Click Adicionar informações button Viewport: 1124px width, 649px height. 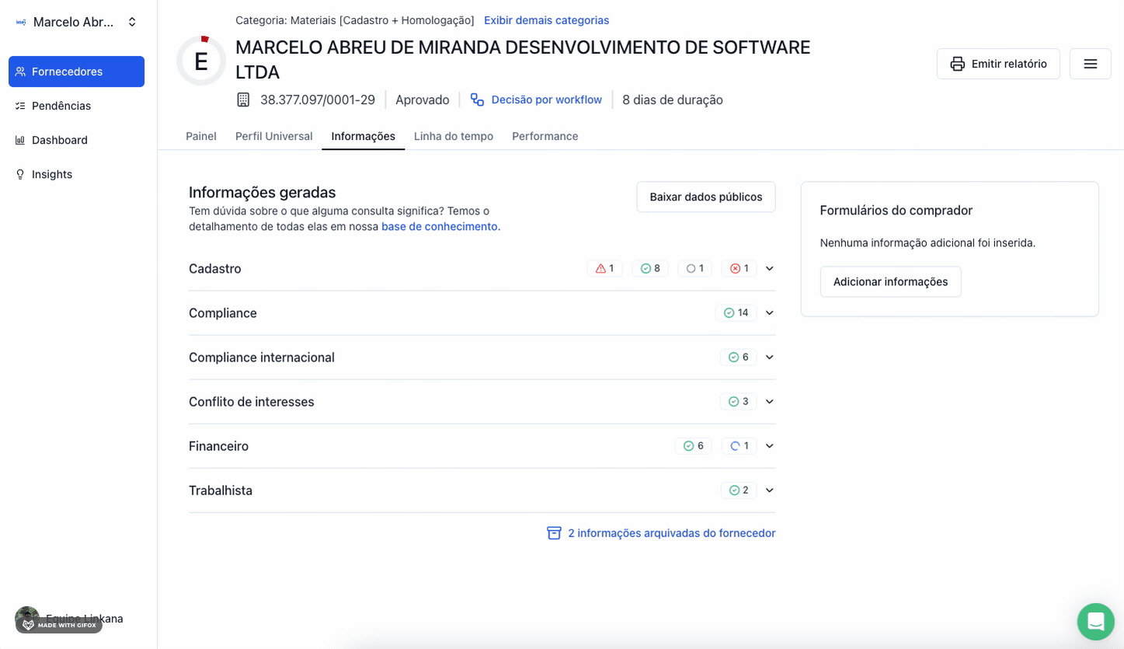(890, 281)
